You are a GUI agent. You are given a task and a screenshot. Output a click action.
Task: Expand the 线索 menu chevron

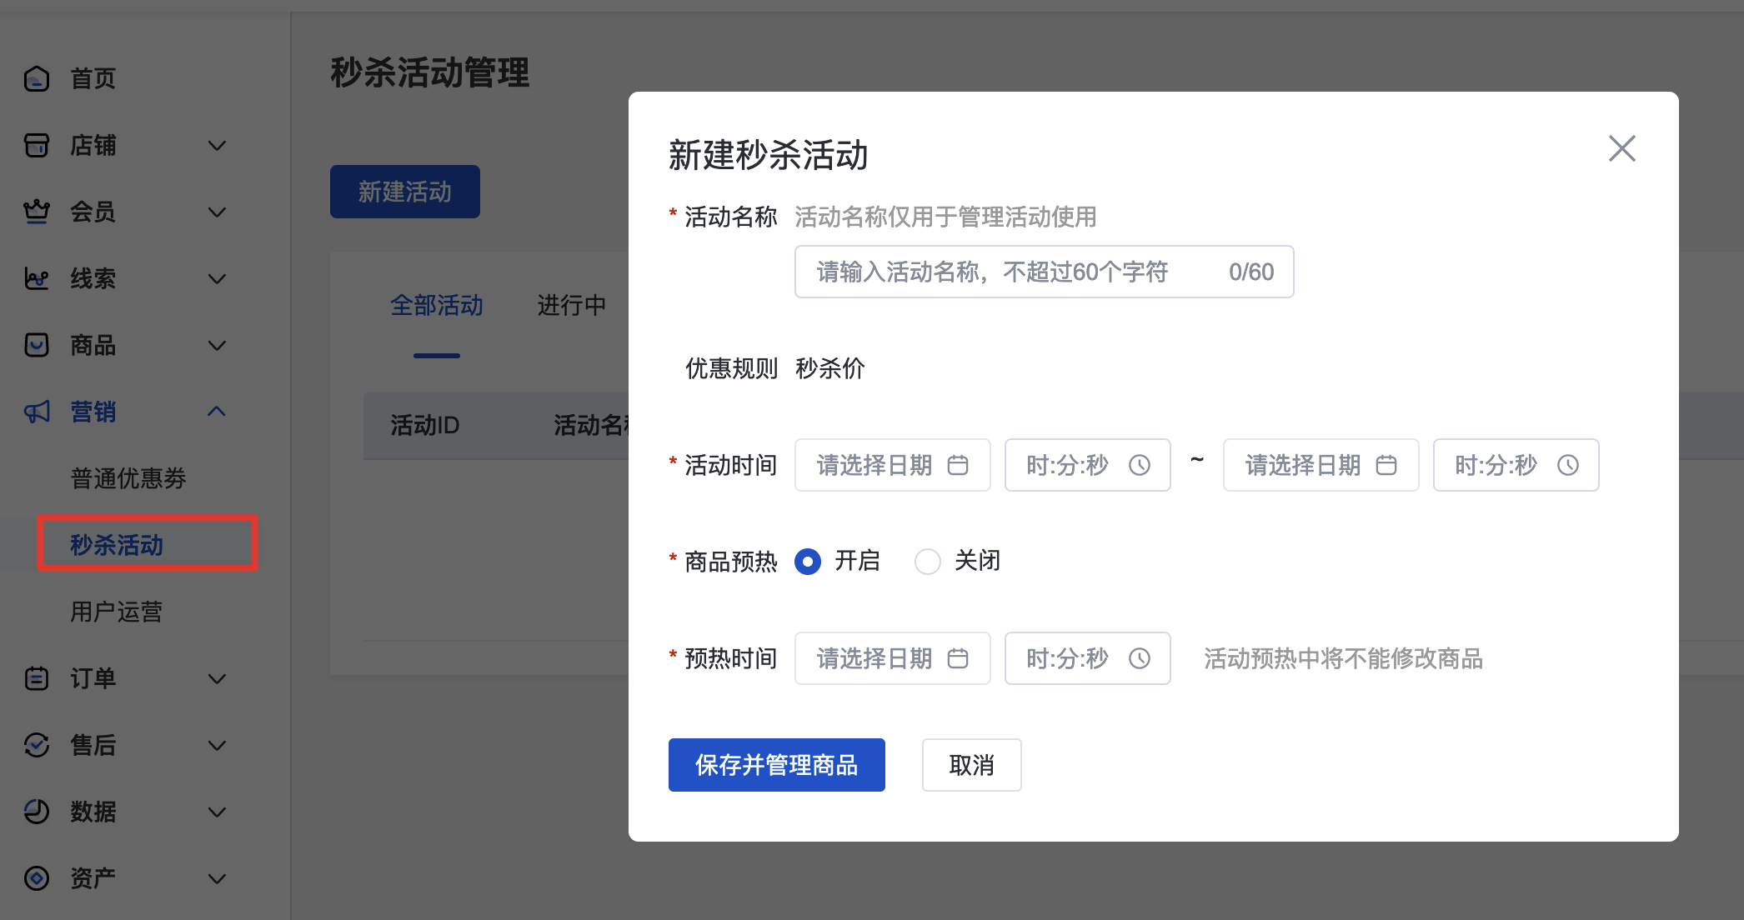(x=217, y=279)
